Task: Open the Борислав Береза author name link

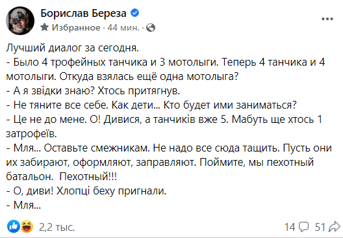Action: [x=83, y=14]
